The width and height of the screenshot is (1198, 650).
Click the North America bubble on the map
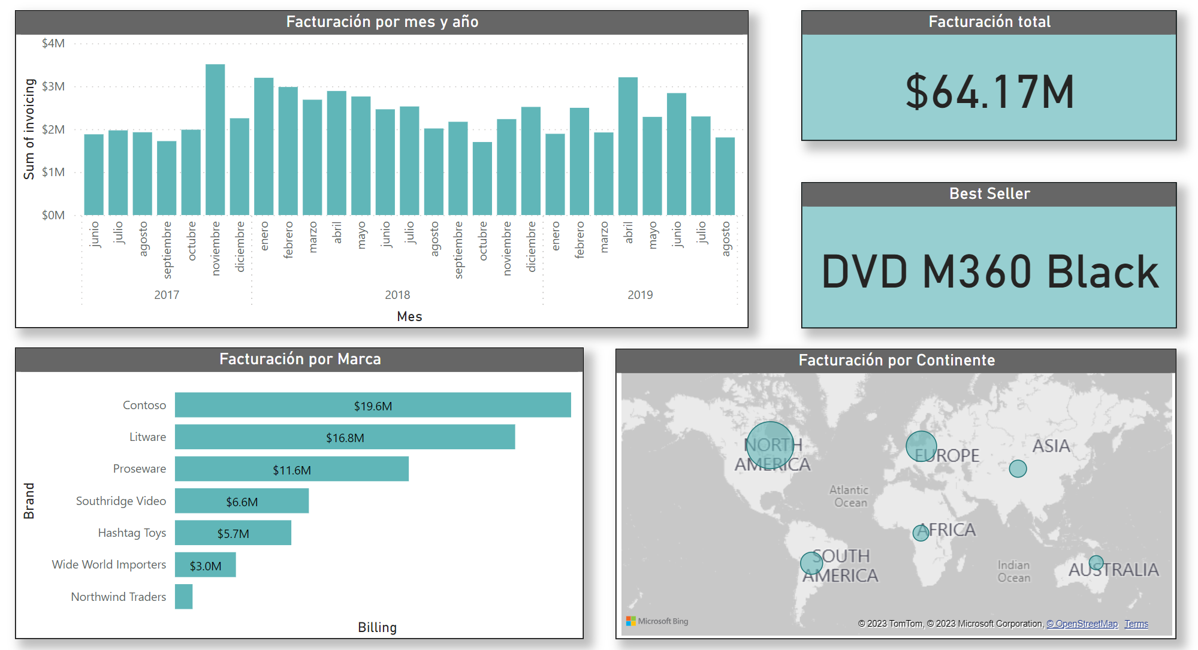click(772, 444)
